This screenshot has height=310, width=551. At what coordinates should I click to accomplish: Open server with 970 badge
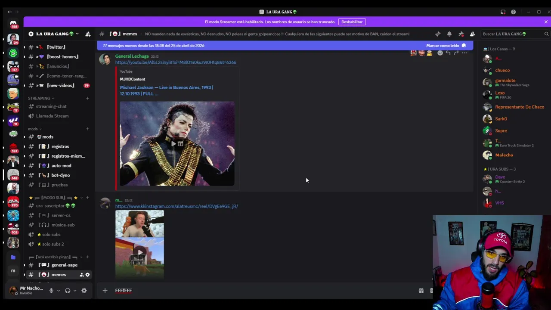(13, 201)
